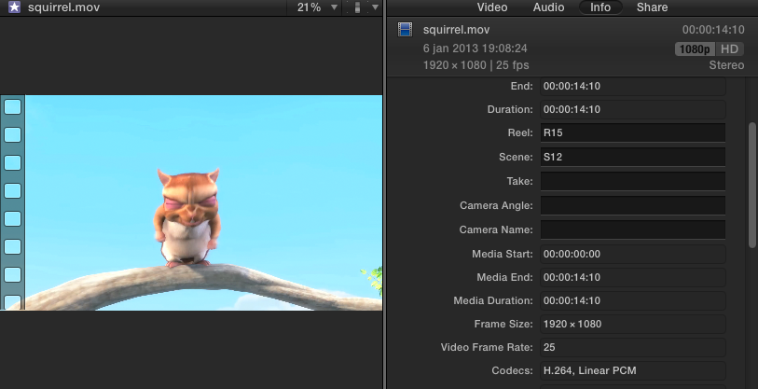Click the empty Take input field
Screen dimensions: 758x389
(633, 181)
